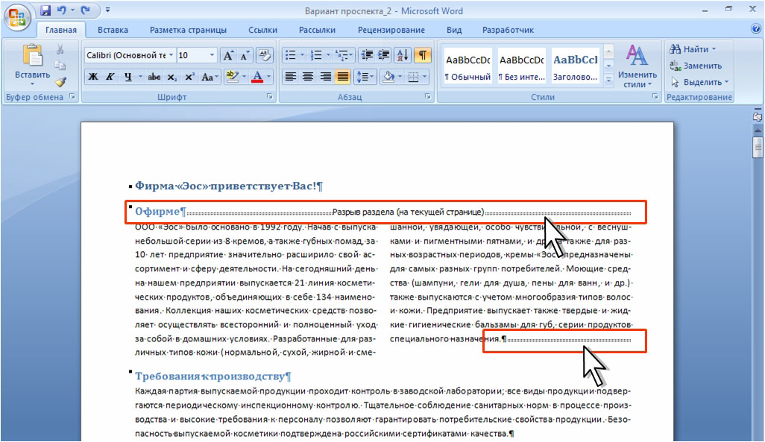This screenshot has height=442, width=765.
Task: Open line spacing dropdown
Action: (x=365, y=77)
